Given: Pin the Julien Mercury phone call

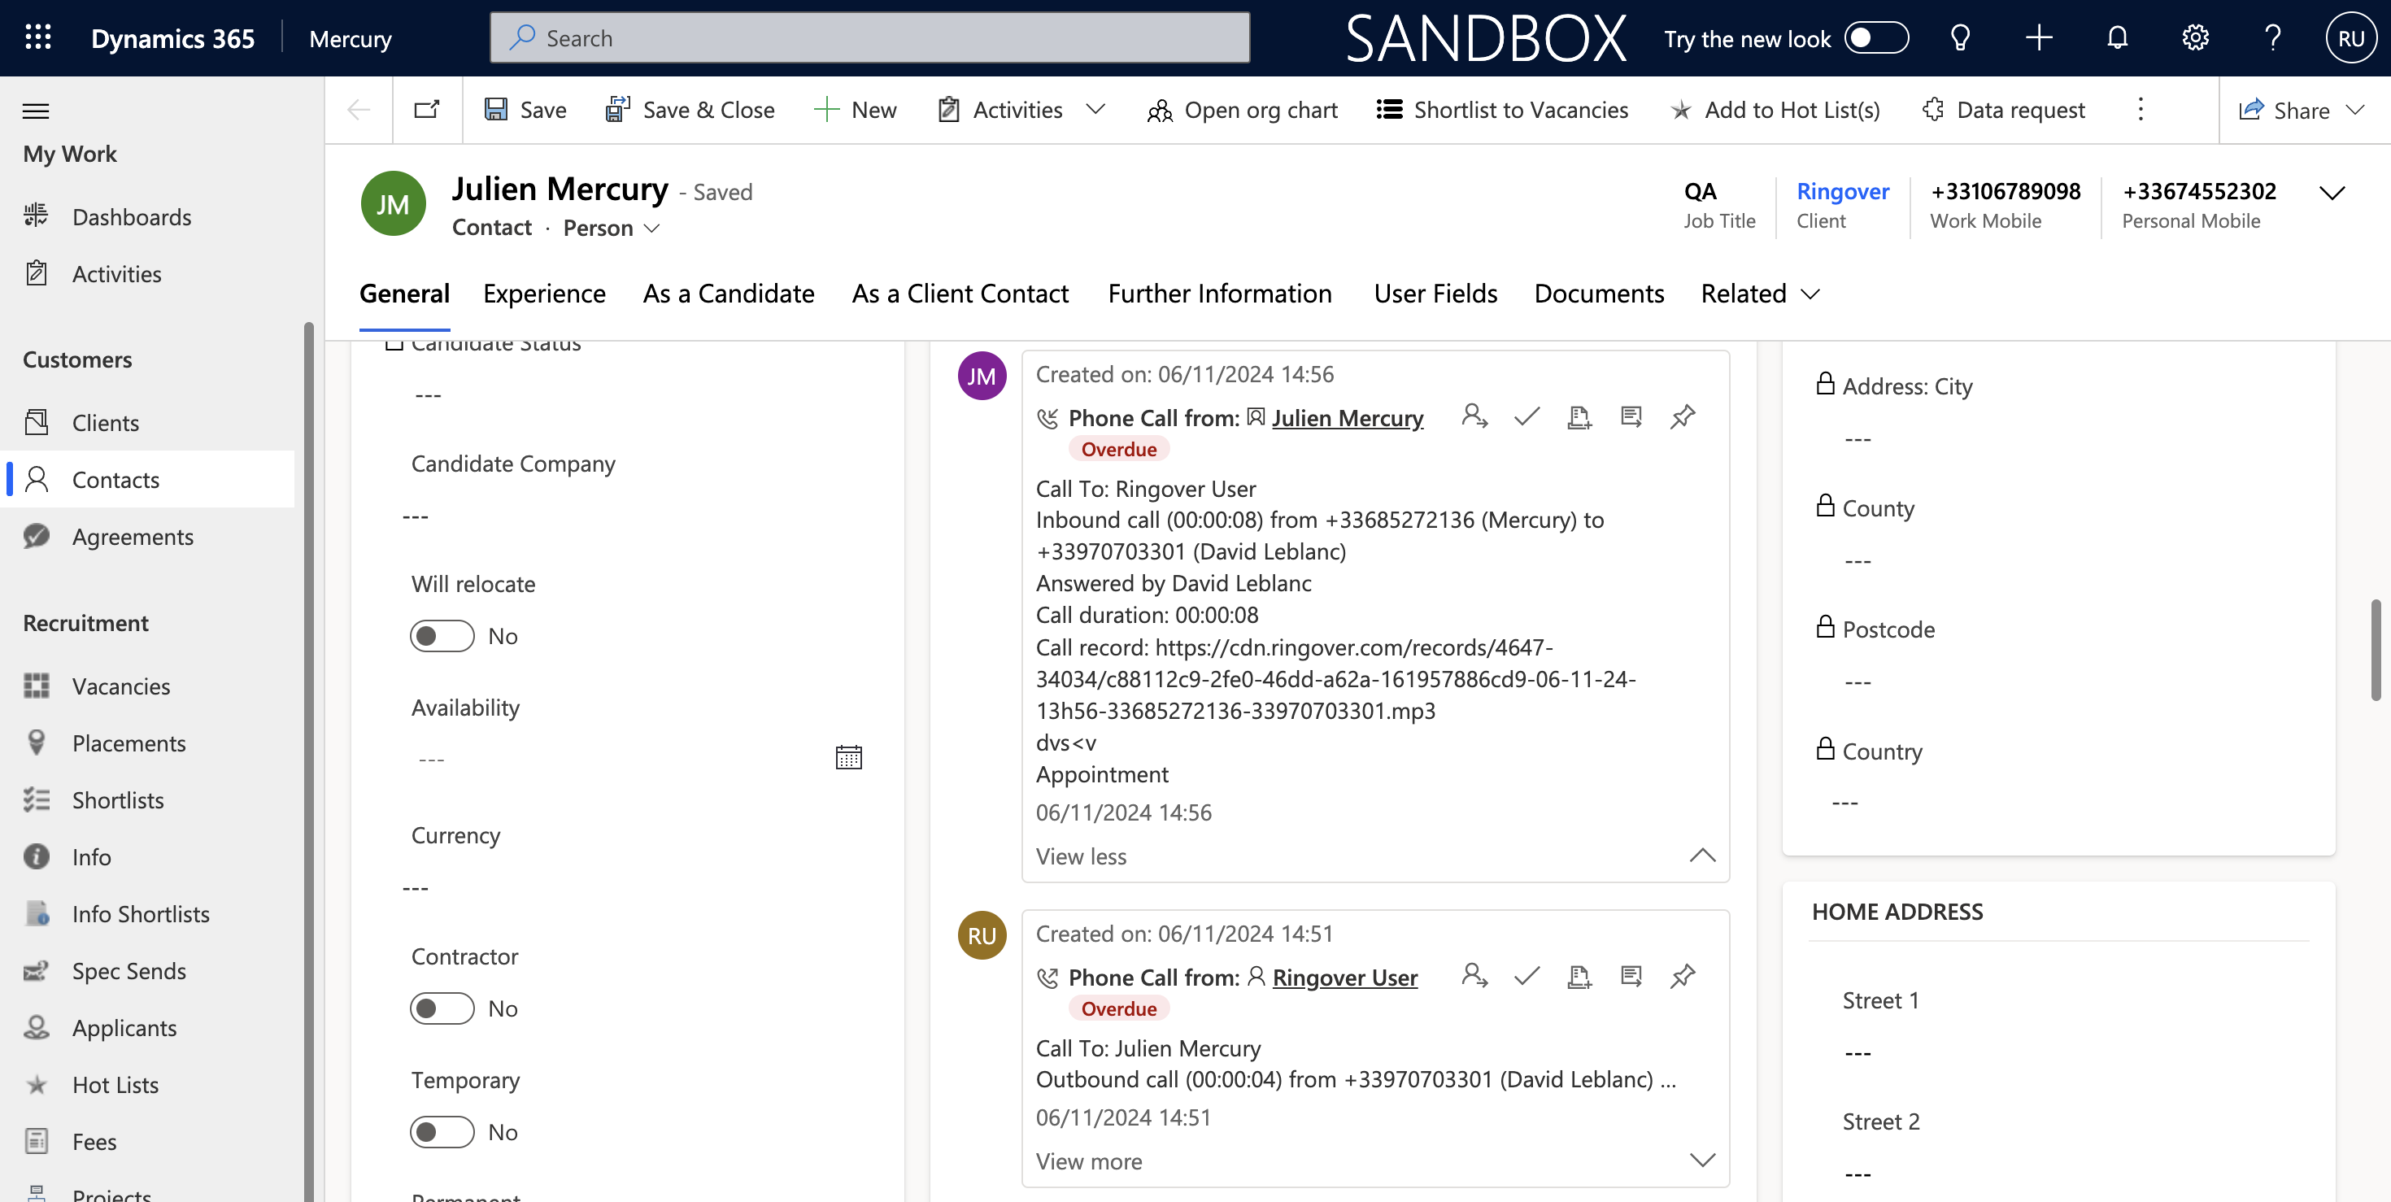Looking at the screenshot, I should [x=1683, y=416].
